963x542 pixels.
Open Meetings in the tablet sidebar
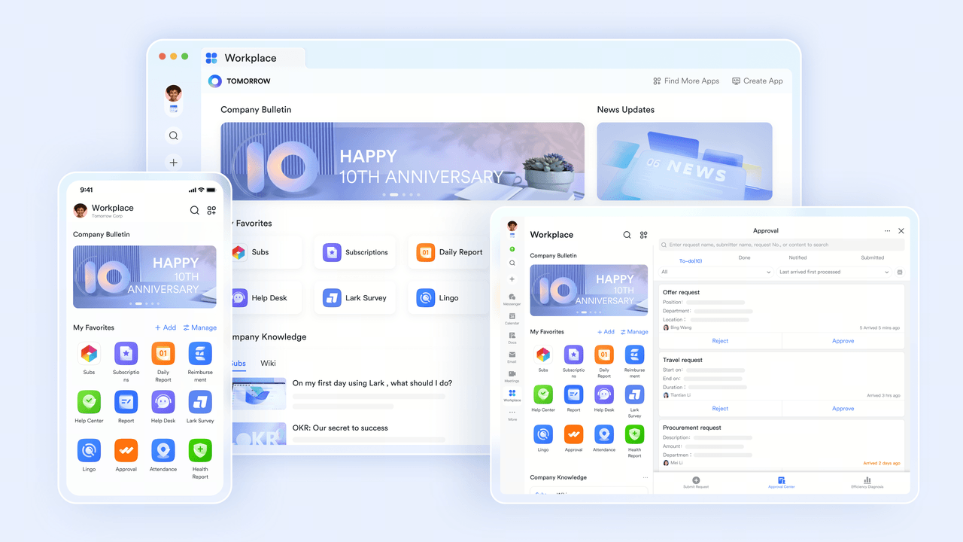coord(512,376)
